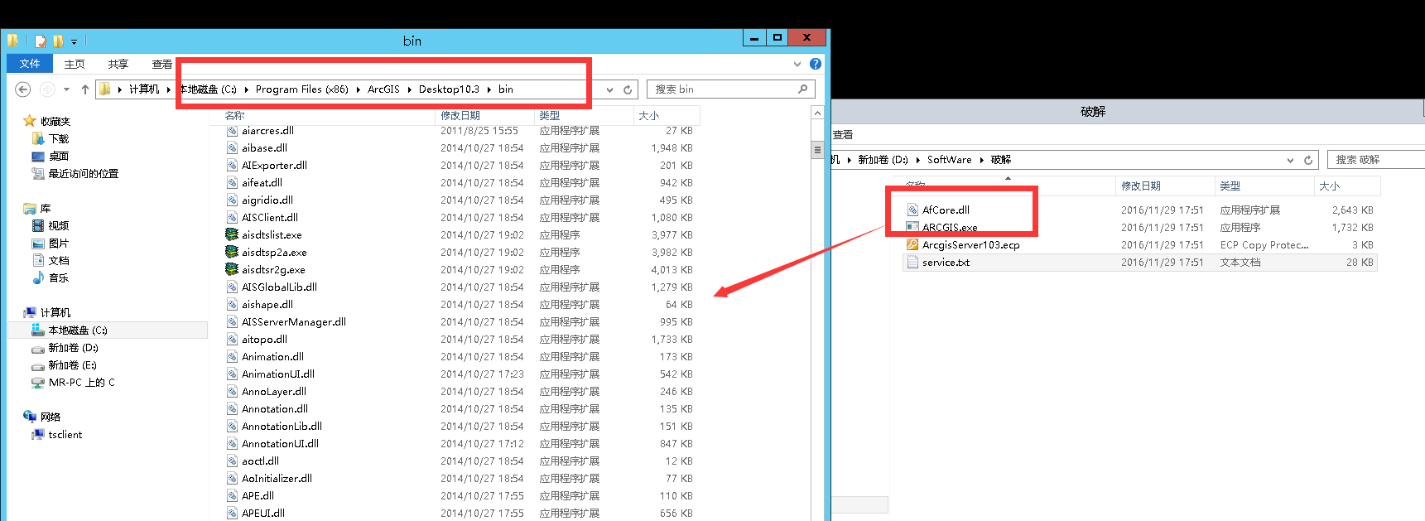1425x521 pixels.
Task: Switch to the 查看 tab in bin window
Action: (162, 64)
